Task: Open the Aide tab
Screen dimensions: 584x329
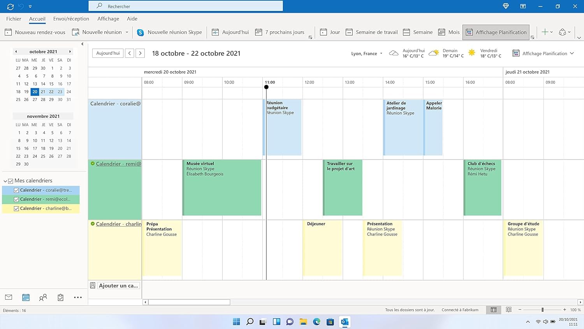Action: tap(132, 19)
